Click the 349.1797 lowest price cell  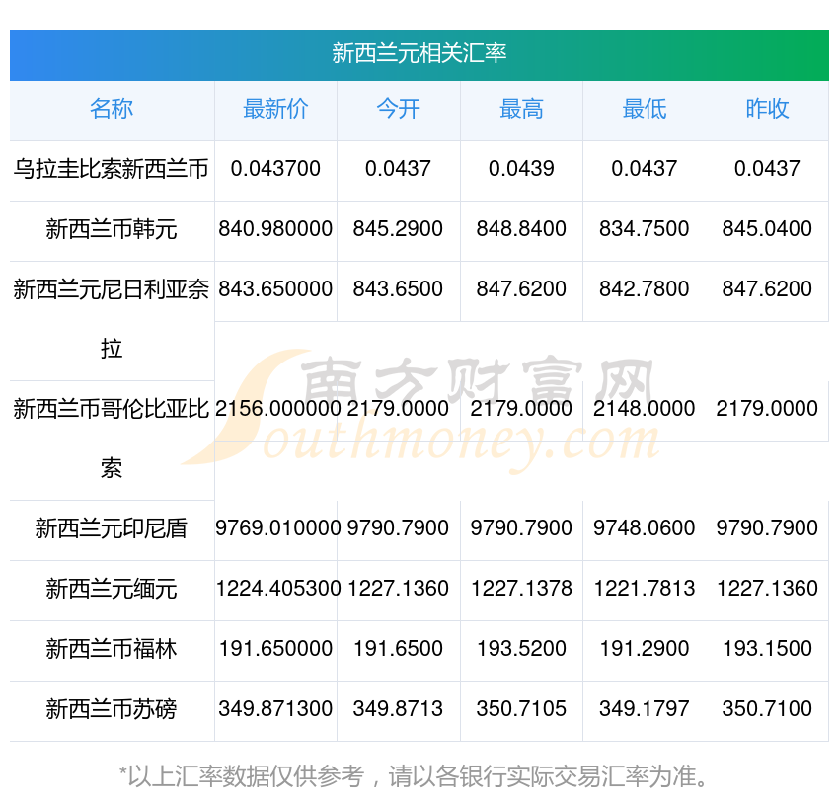coord(644,709)
